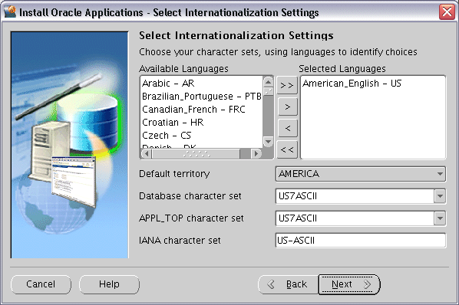Click the Cancel button

pyautogui.click(x=41, y=284)
